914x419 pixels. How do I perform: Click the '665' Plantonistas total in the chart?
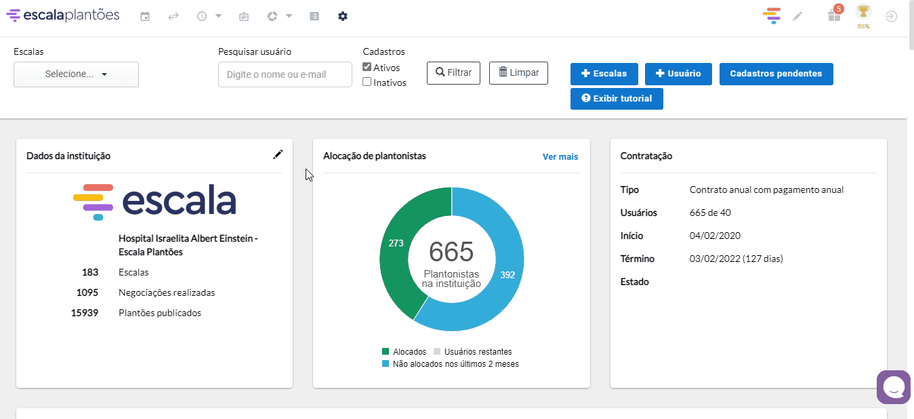tap(451, 252)
